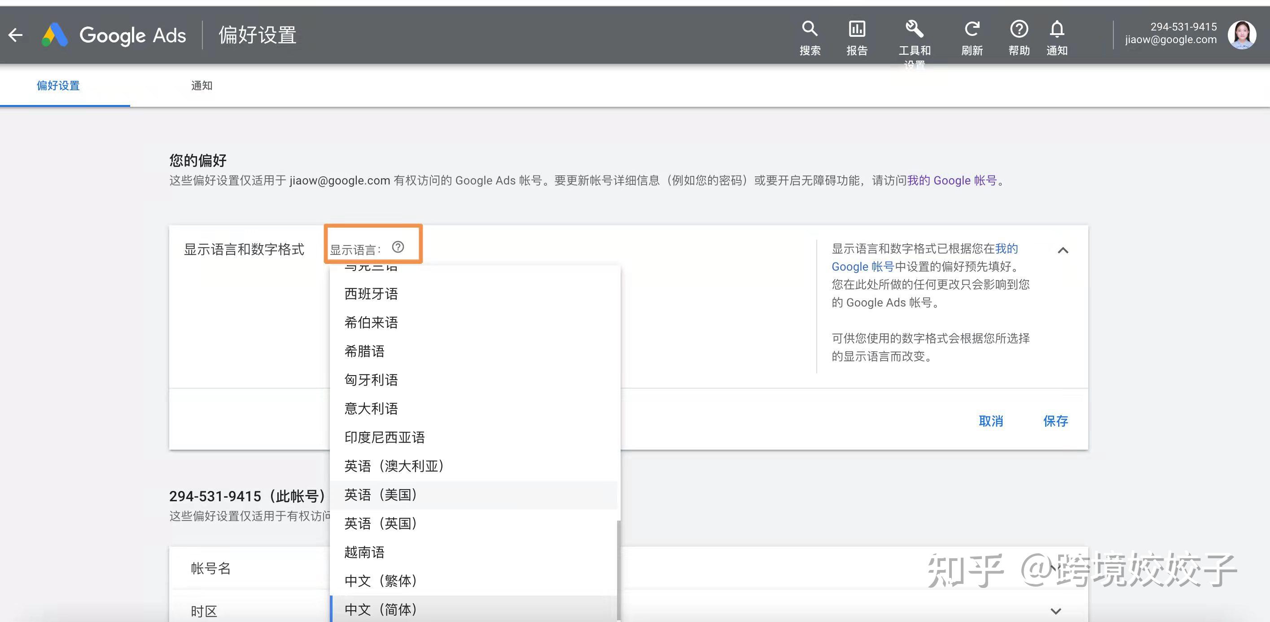Click the 显示语言 question mark icon
Screen dimensions: 1270x622
click(398, 247)
